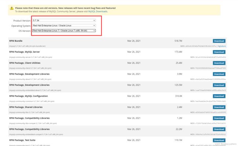Download the MySQL Configuration RPM package
The height and width of the screenshot is (146, 238).
(219, 96)
